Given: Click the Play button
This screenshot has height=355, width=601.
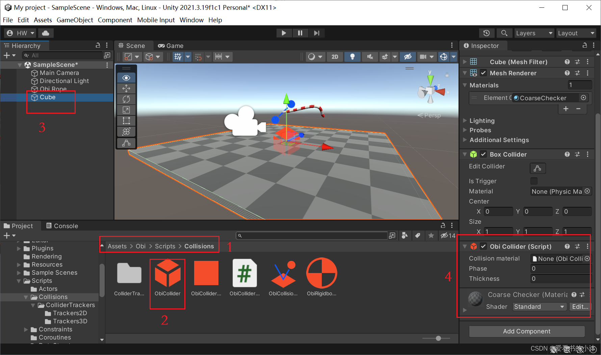Looking at the screenshot, I should [x=284, y=33].
